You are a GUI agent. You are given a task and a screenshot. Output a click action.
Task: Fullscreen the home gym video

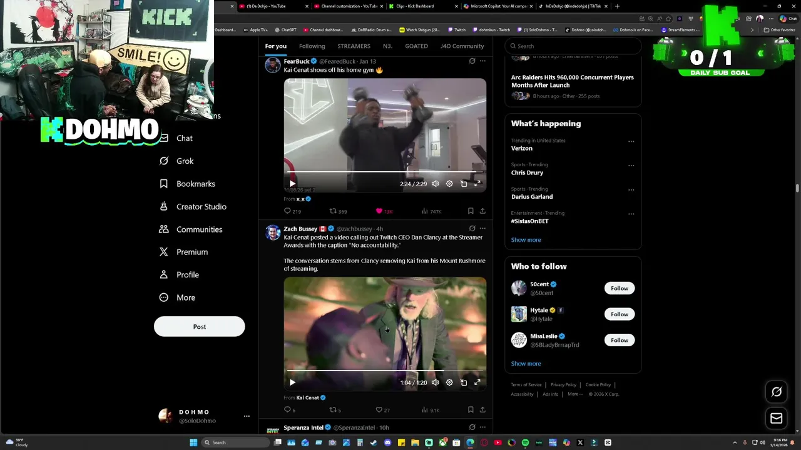[477, 184]
